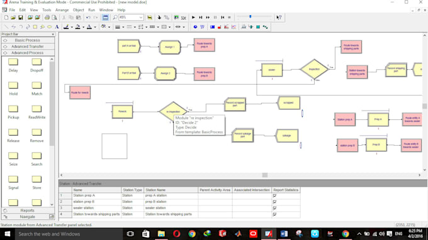Click the Fast-Forward run icon

click(208, 18)
